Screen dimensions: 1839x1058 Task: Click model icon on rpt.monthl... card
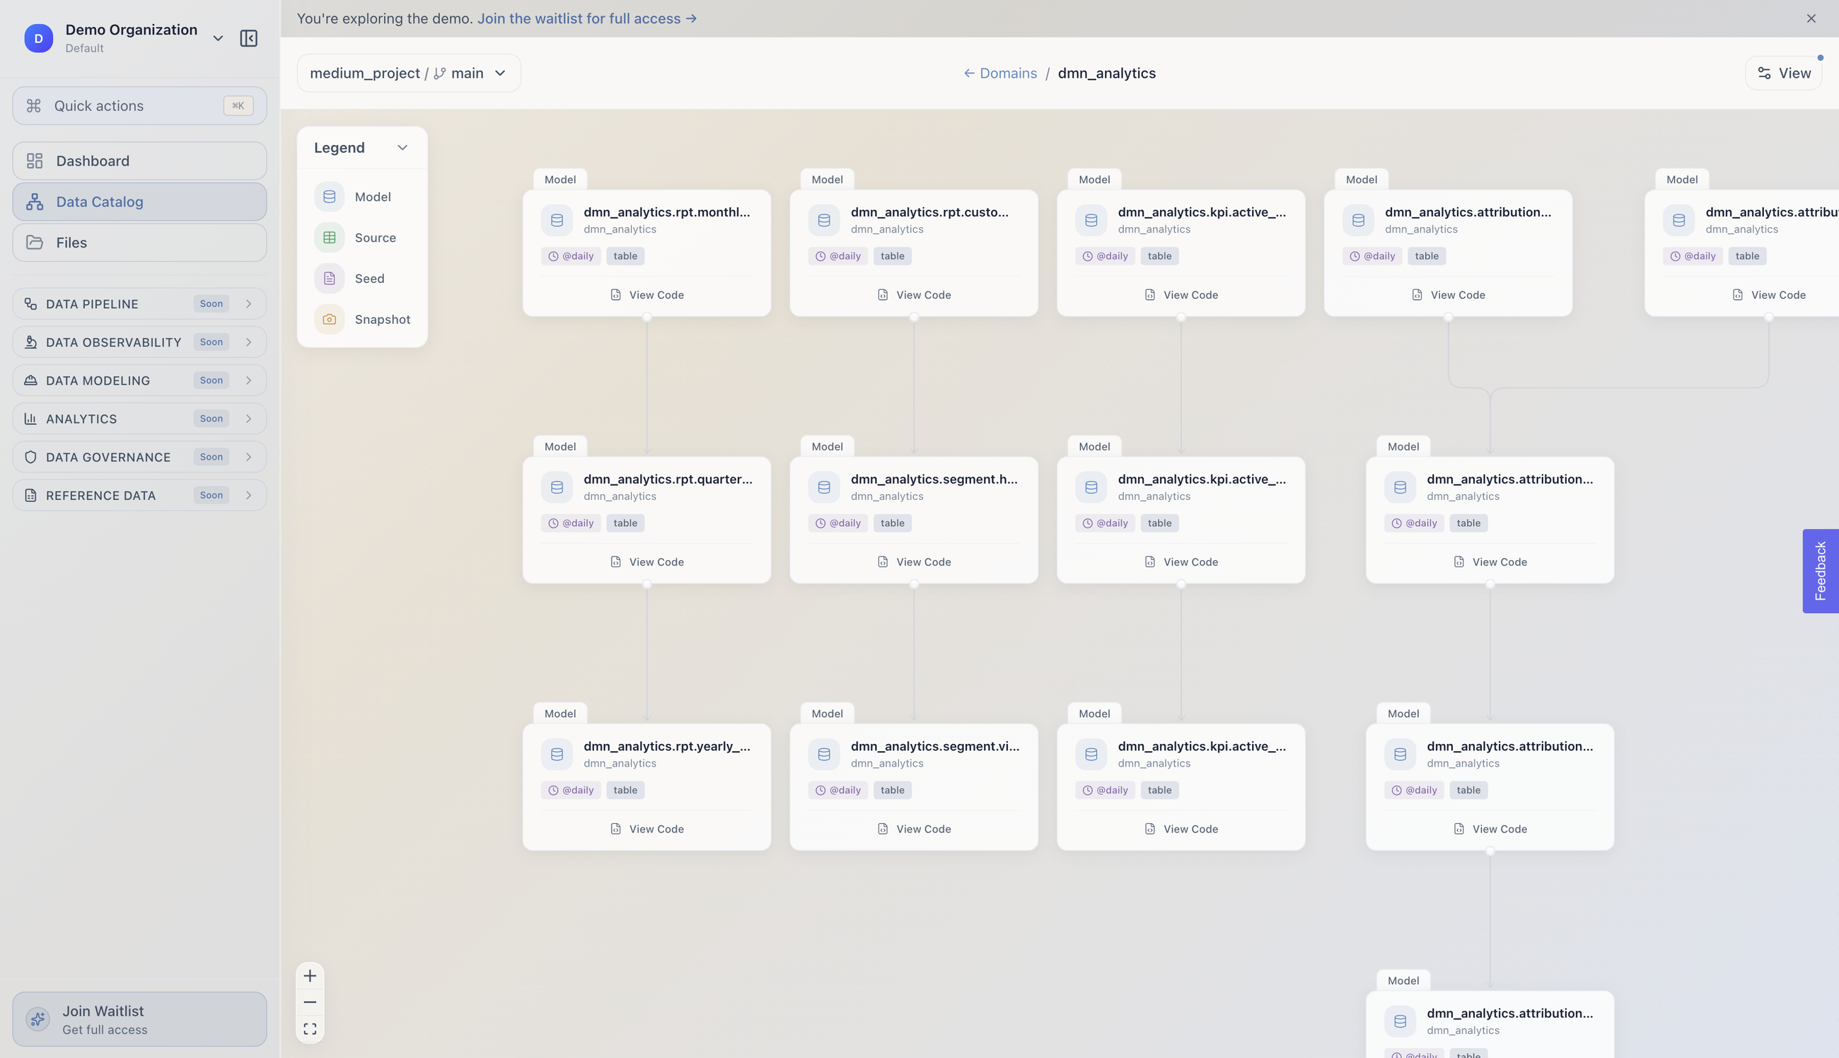pos(557,220)
